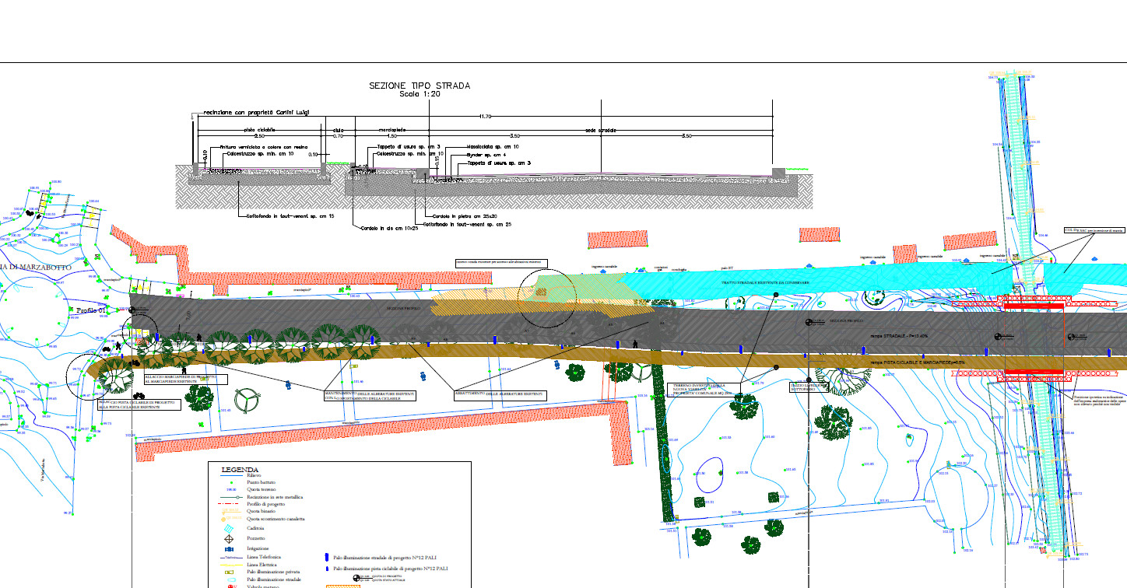Click the cyan Caditoia symbol in the legend
The width and height of the screenshot is (1127, 588).
[230, 527]
